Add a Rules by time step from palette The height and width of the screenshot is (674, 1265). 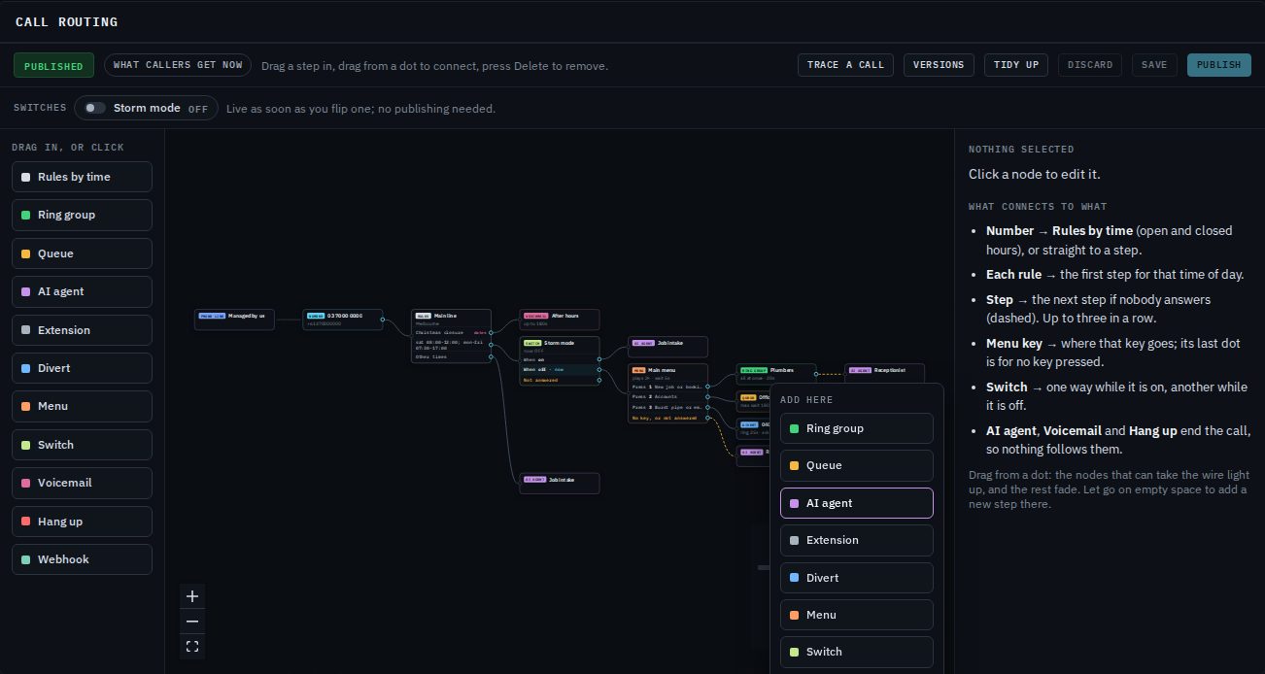(x=82, y=177)
